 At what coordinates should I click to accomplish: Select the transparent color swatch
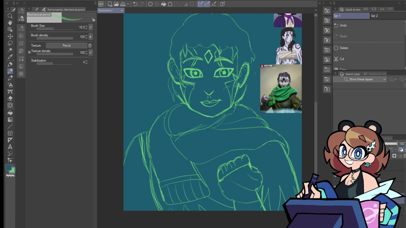pyautogui.click(x=10, y=175)
